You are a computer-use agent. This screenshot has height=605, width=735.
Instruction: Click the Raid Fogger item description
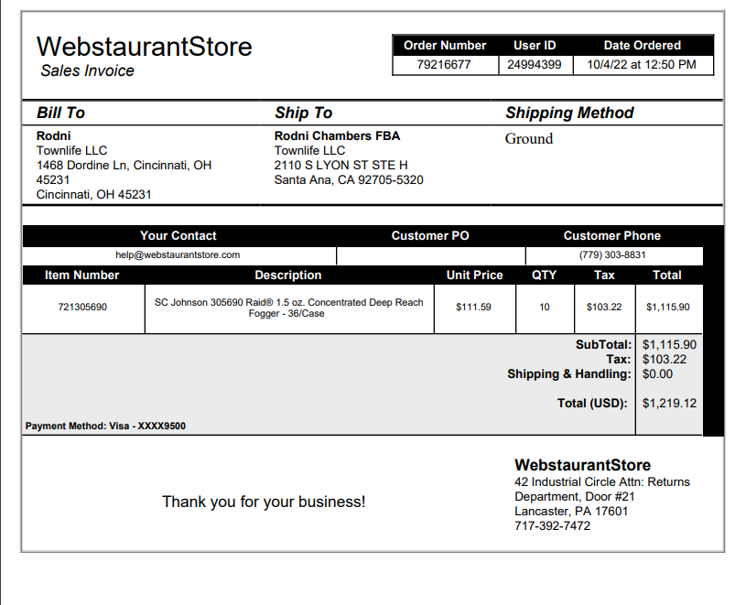tap(288, 308)
